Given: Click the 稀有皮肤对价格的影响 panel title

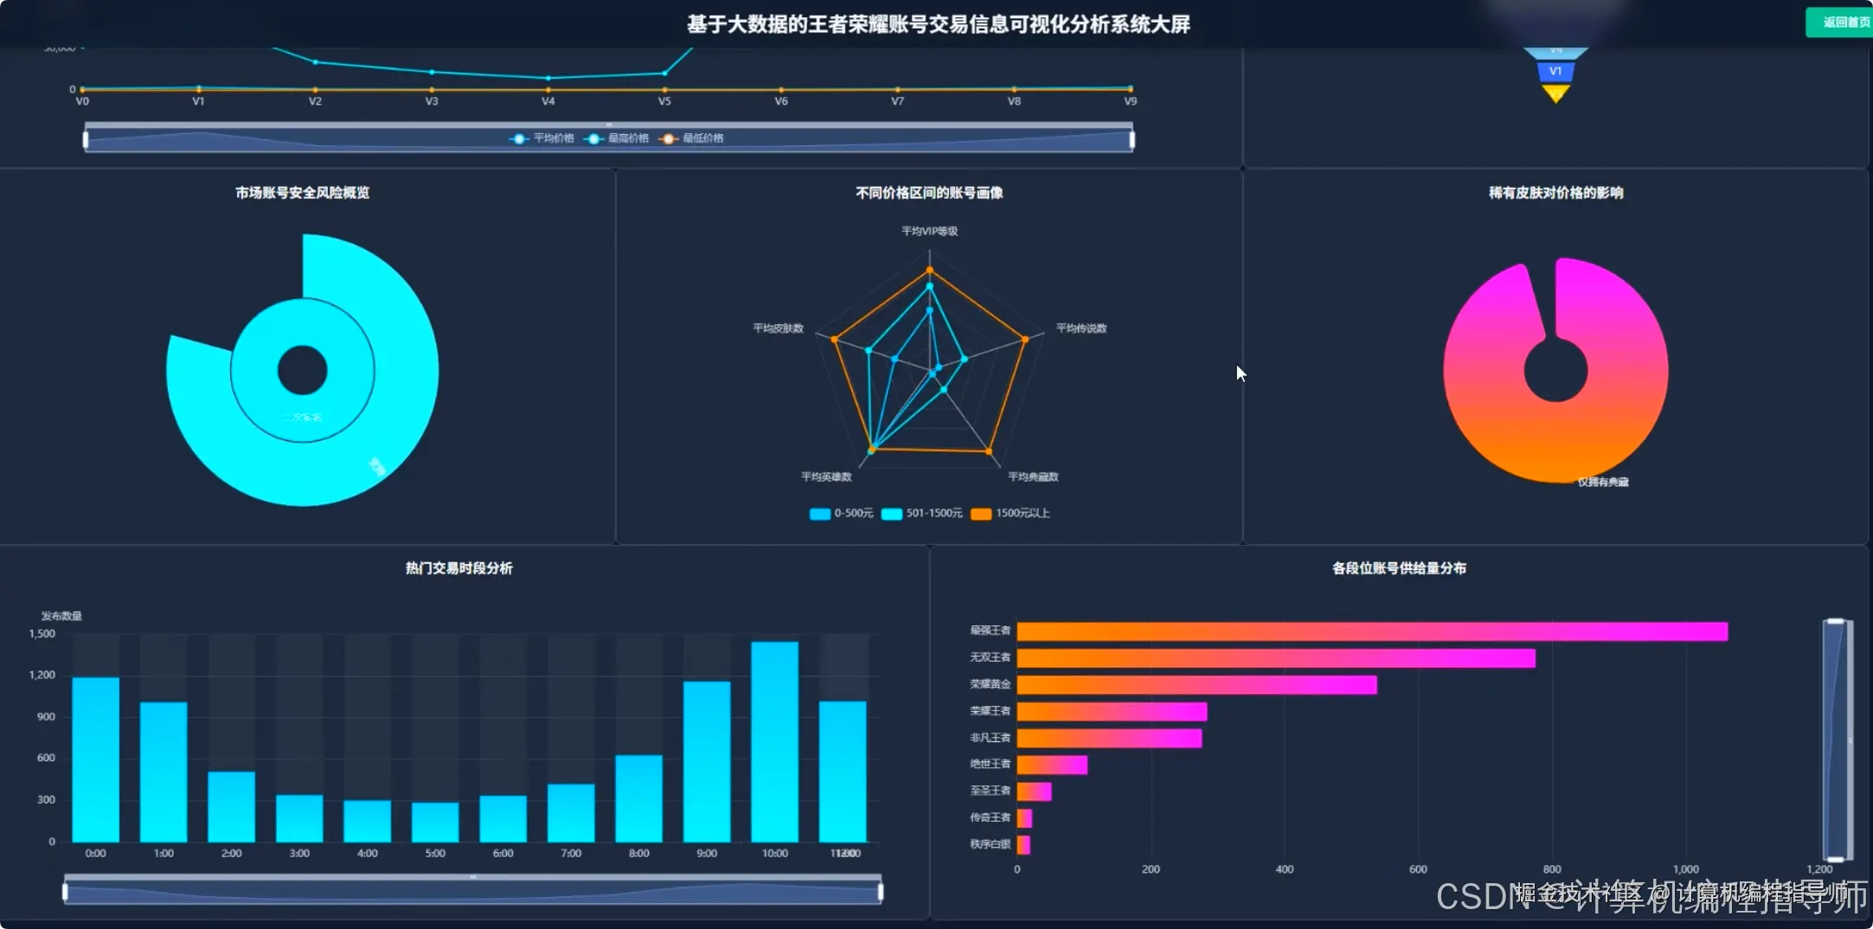Looking at the screenshot, I should coord(1555,193).
